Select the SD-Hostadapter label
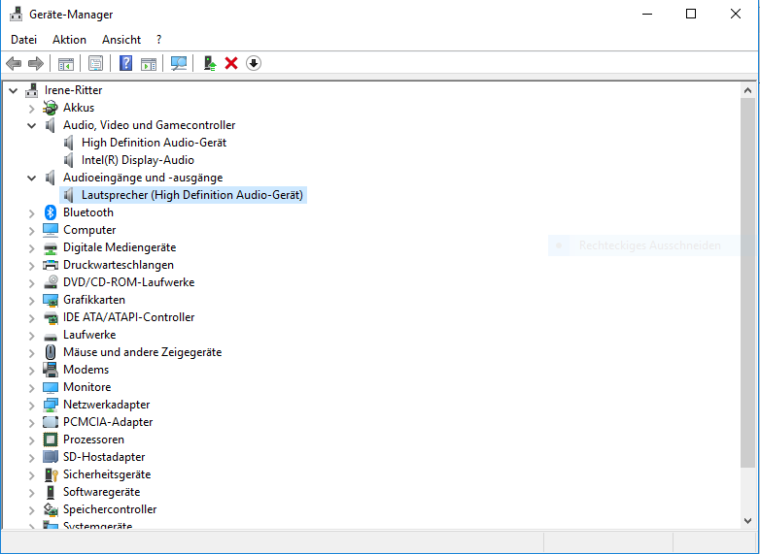Viewport: 760px width, 554px height. tap(104, 457)
